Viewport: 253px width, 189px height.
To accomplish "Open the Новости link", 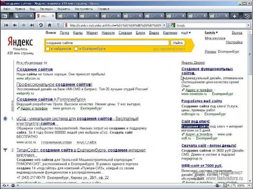I will pyautogui.click(x=108, y=33).
